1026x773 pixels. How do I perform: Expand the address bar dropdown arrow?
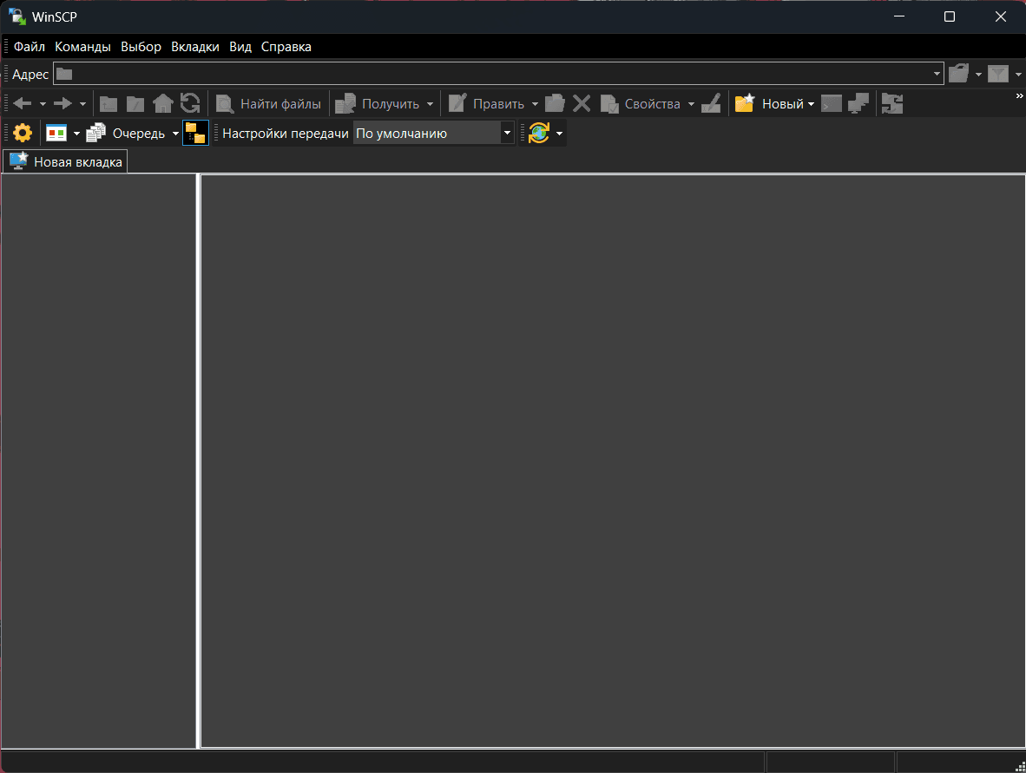(937, 75)
